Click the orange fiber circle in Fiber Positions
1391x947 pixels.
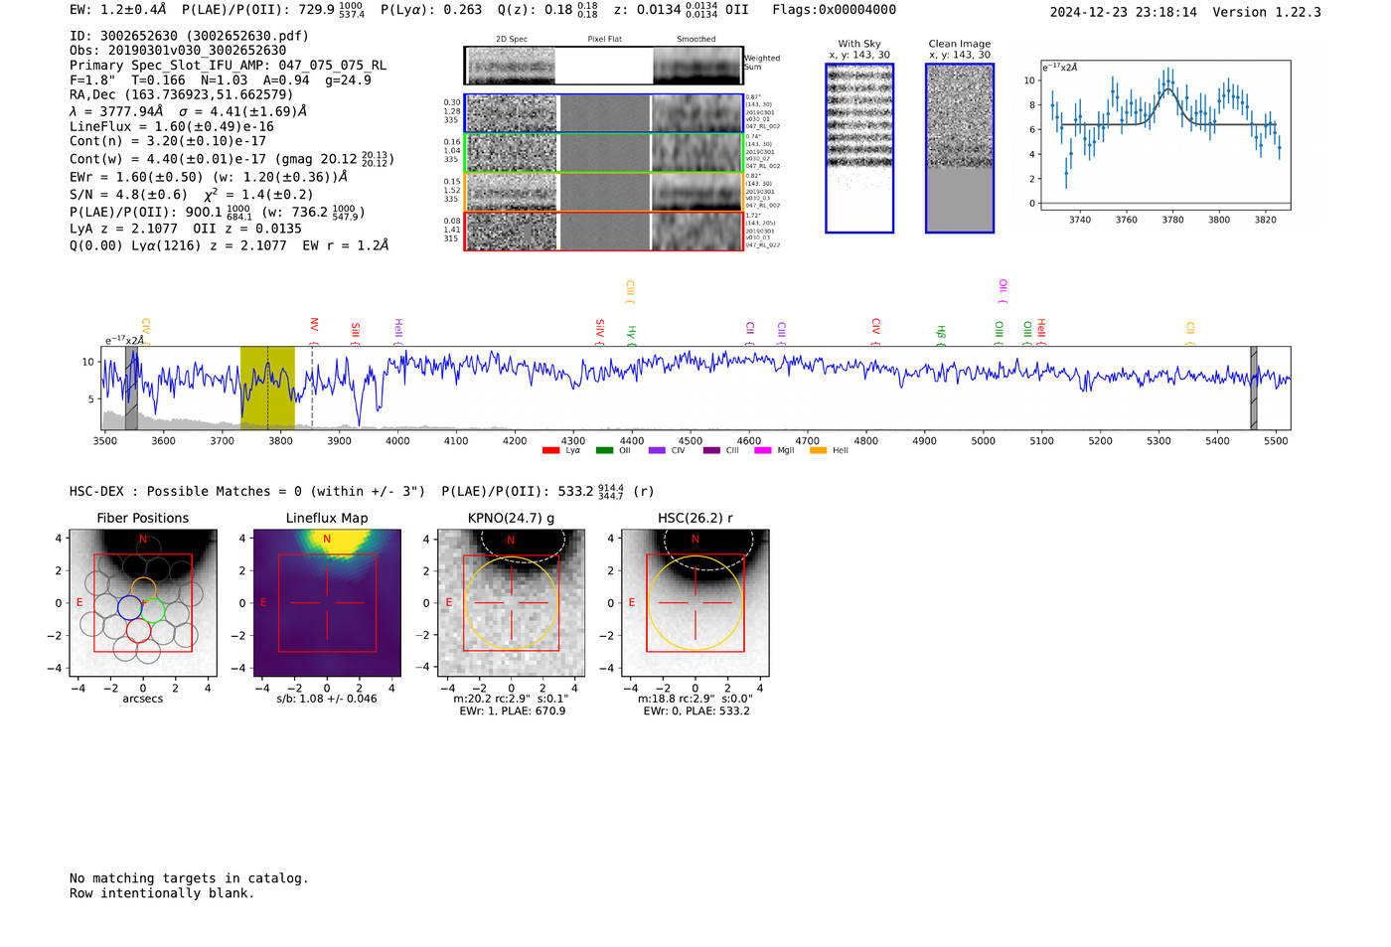(x=143, y=589)
